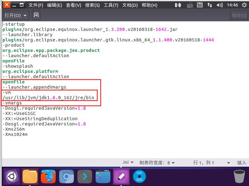The width and height of the screenshot is (249, 186).
Task: Click the -vm line
Action: coord(7,92)
